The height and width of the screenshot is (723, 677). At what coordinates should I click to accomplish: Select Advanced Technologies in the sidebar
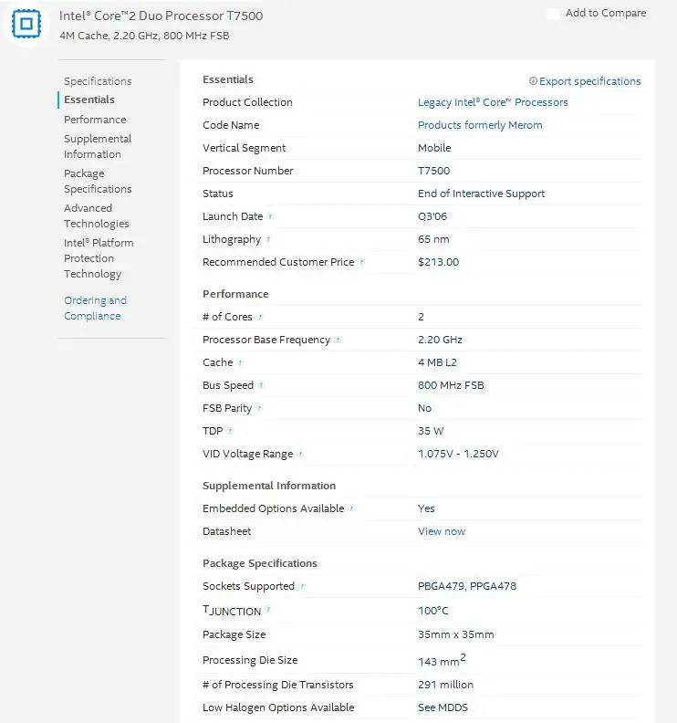click(x=97, y=215)
